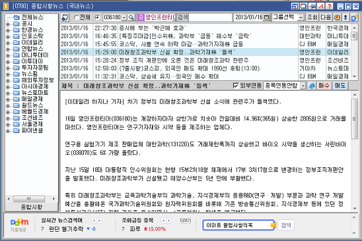Click the date field 2013/01/16
The height and width of the screenshot is (241, 362).
coord(249,18)
